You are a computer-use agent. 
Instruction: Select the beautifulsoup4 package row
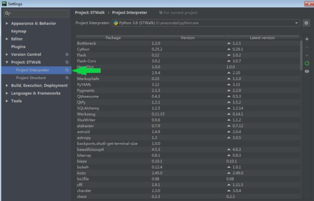coord(188,150)
